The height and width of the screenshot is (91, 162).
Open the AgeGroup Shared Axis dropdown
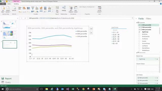(155, 59)
